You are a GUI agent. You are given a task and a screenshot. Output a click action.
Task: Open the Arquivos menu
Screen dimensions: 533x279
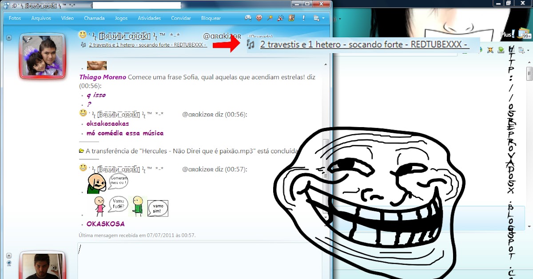point(41,18)
